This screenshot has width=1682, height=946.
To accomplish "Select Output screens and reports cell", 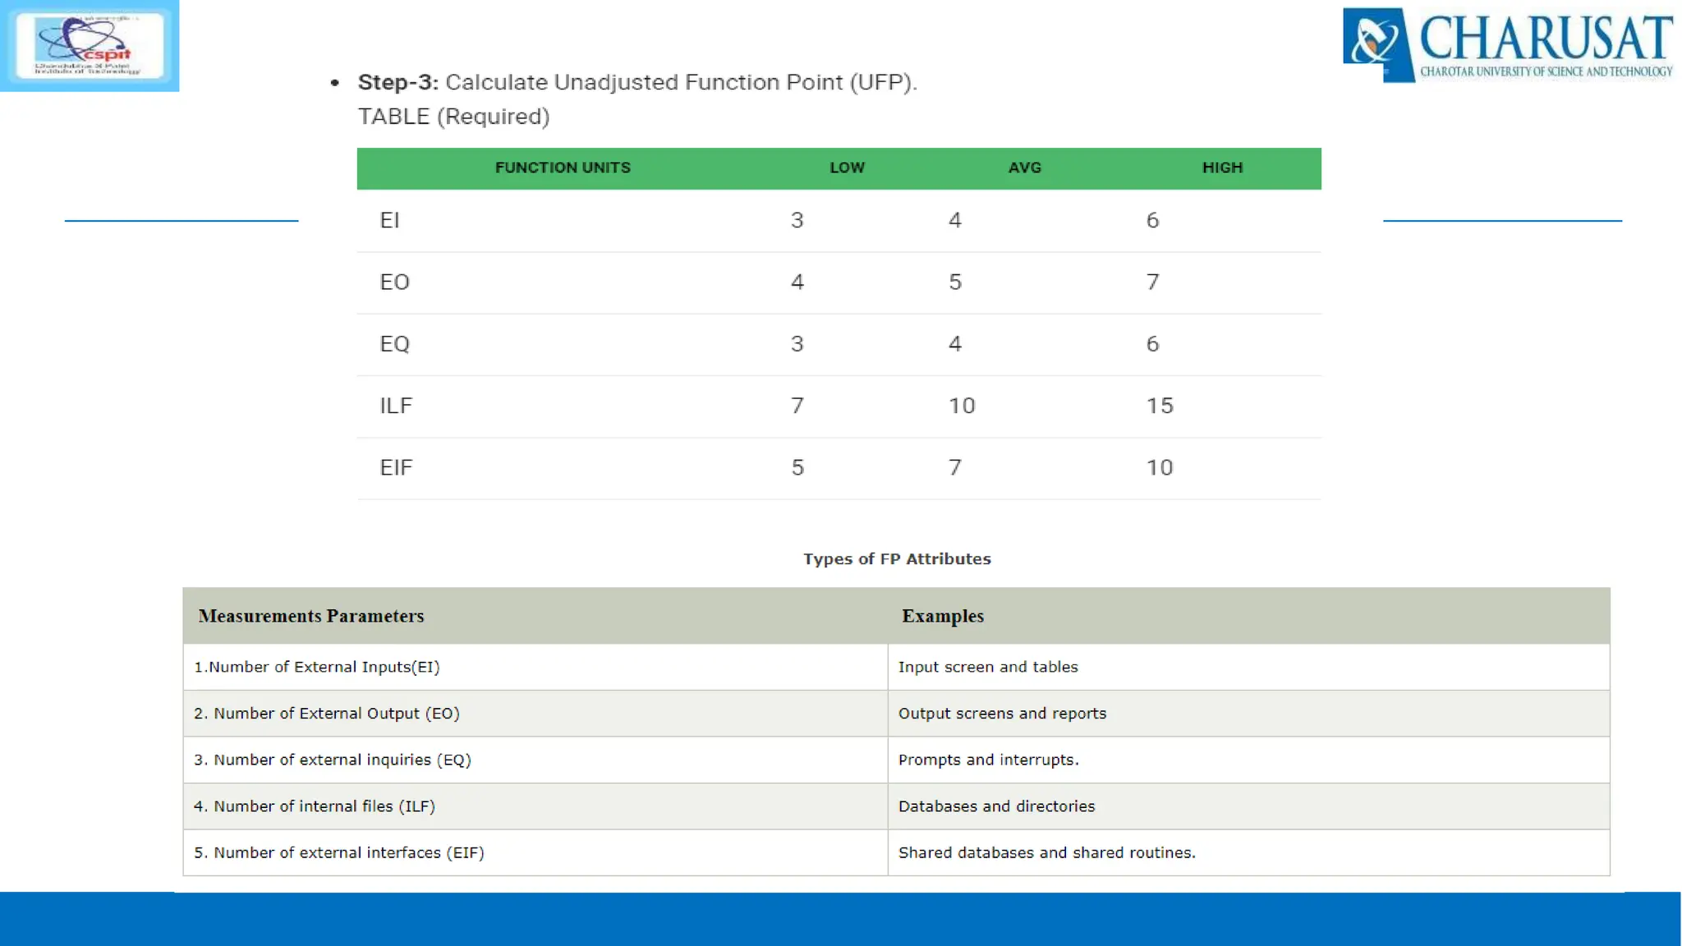I will coord(1002,714).
